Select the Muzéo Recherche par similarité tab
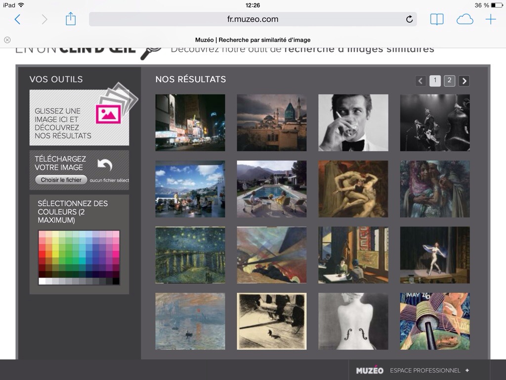The width and height of the screenshot is (506, 380). coord(253,40)
